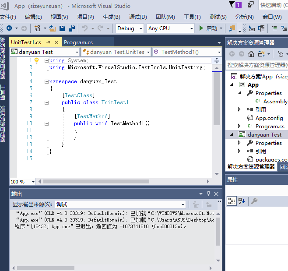The width and height of the screenshot is (288, 271).
Task: Click the New Project toolbar icon
Action: click(x=38, y=28)
